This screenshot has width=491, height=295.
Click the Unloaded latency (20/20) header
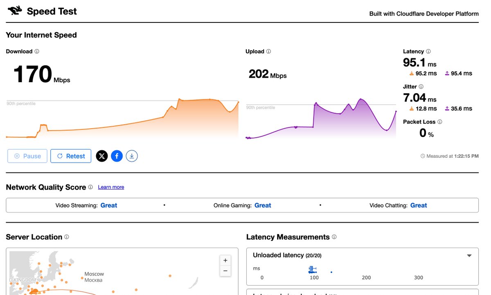point(287,255)
